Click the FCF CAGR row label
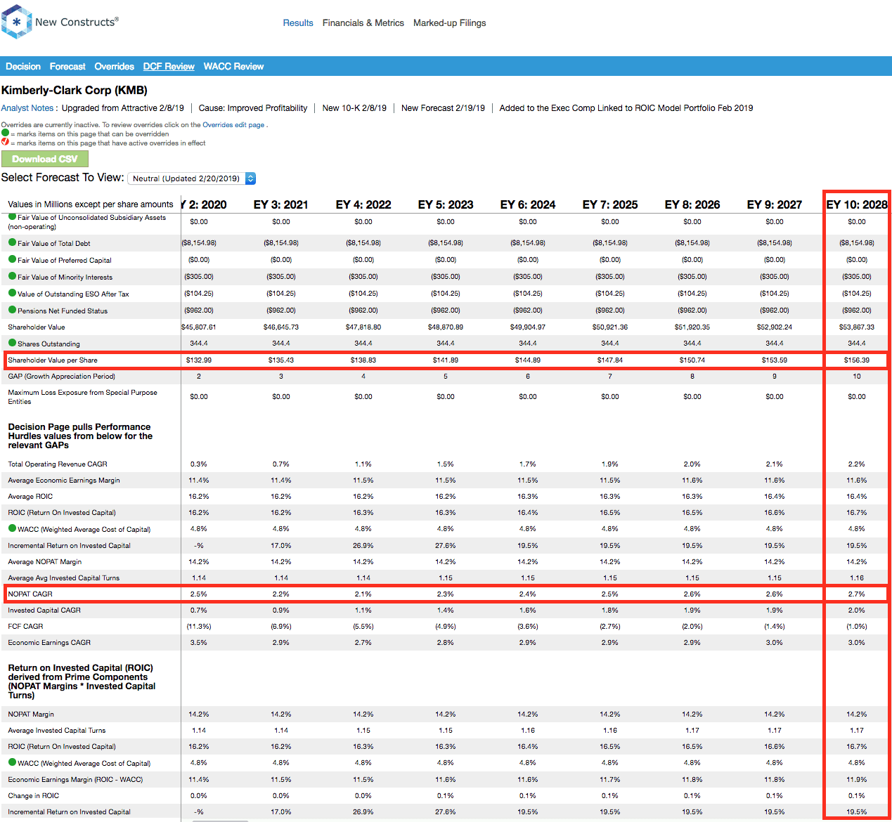 25,627
